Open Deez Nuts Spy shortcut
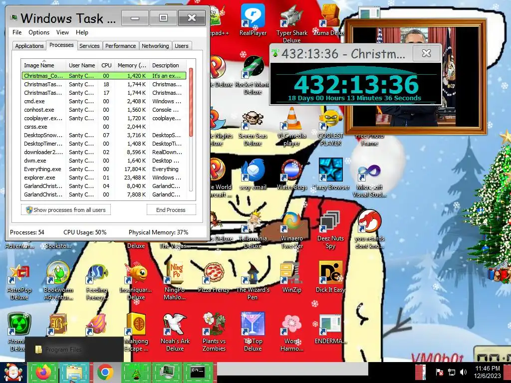Image resolution: width=511 pixels, height=383 pixels. (x=330, y=230)
